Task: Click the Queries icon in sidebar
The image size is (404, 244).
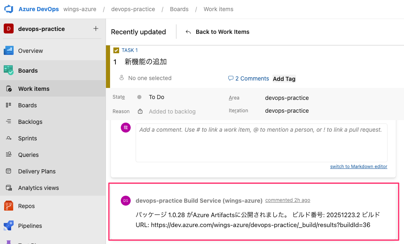Action: (x=9, y=155)
